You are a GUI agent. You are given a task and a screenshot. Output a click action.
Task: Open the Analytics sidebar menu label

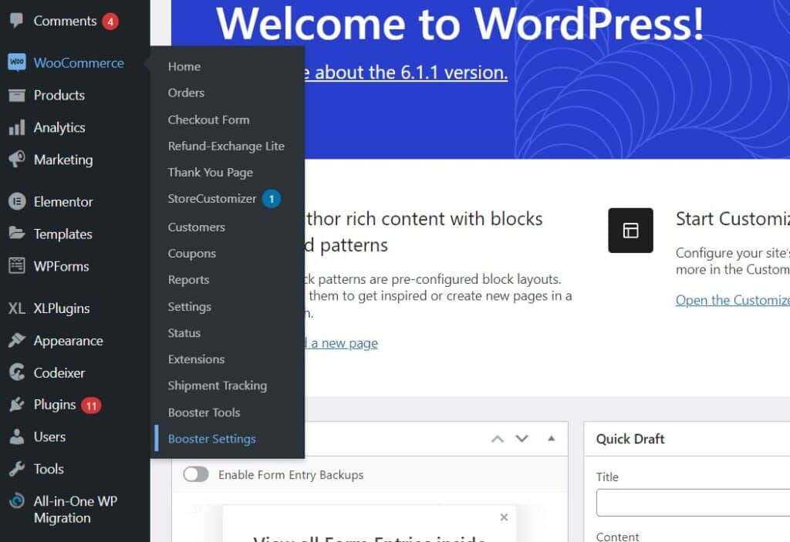point(59,127)
